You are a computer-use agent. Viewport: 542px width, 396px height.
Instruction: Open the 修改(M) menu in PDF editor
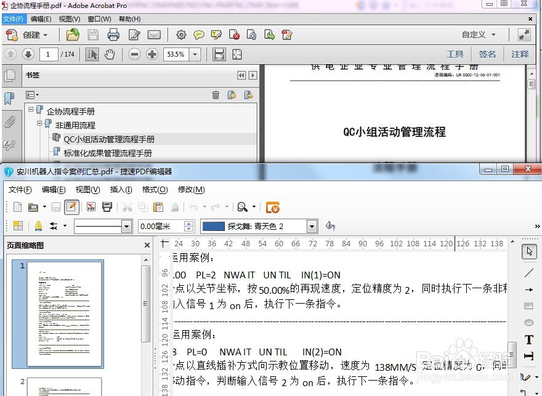[192, 190]
